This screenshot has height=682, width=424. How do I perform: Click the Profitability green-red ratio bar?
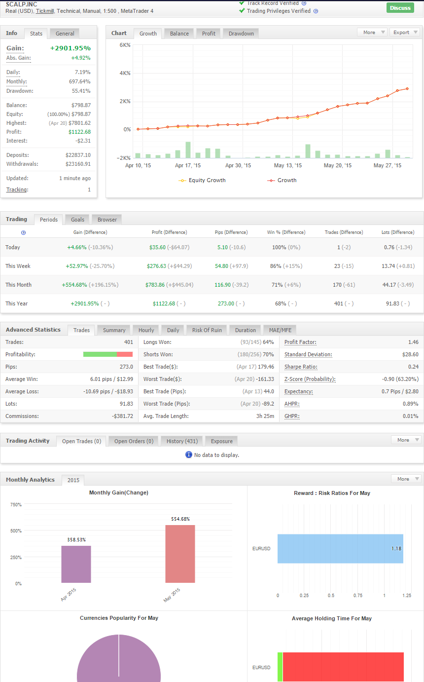click(108, 354)
